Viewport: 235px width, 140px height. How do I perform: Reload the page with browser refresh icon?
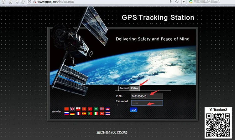[3, 2]
